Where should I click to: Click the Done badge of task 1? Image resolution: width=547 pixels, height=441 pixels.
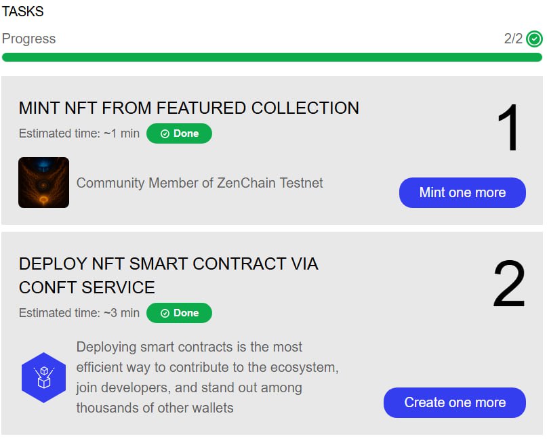point(179,133)
